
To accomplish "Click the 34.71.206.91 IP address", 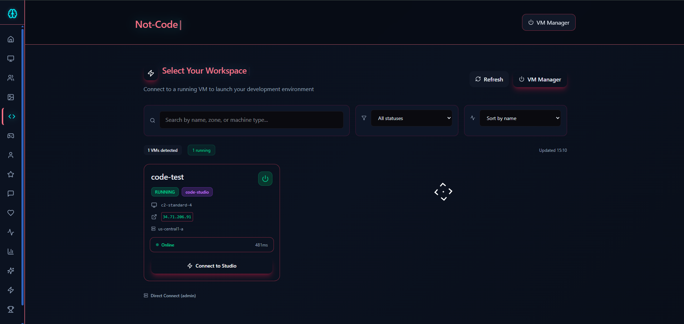I will (x=177, y=217).
